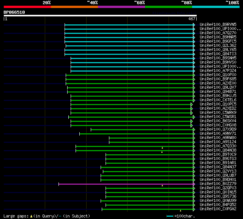Click the UniRef100_C0PGA2 hit label
243x219 pixels.
pos(218,209)
